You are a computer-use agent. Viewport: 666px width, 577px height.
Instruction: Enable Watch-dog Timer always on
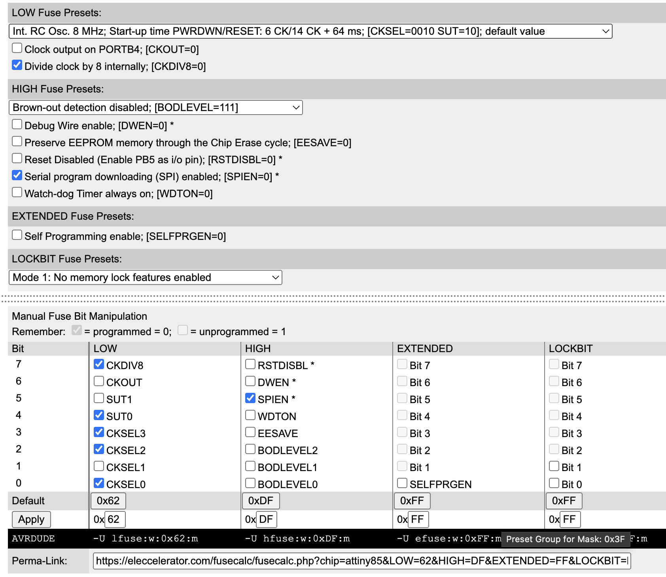click(17, 192)
